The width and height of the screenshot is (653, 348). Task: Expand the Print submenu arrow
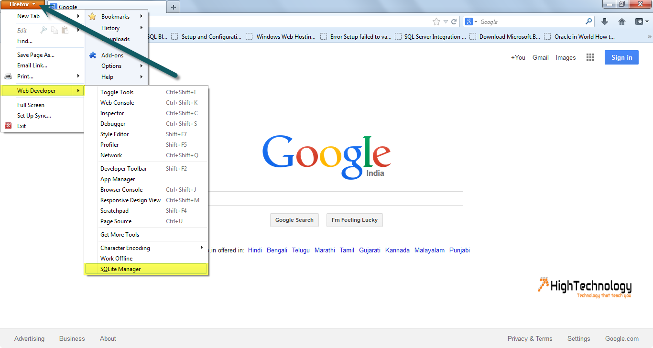pos(78,76)
